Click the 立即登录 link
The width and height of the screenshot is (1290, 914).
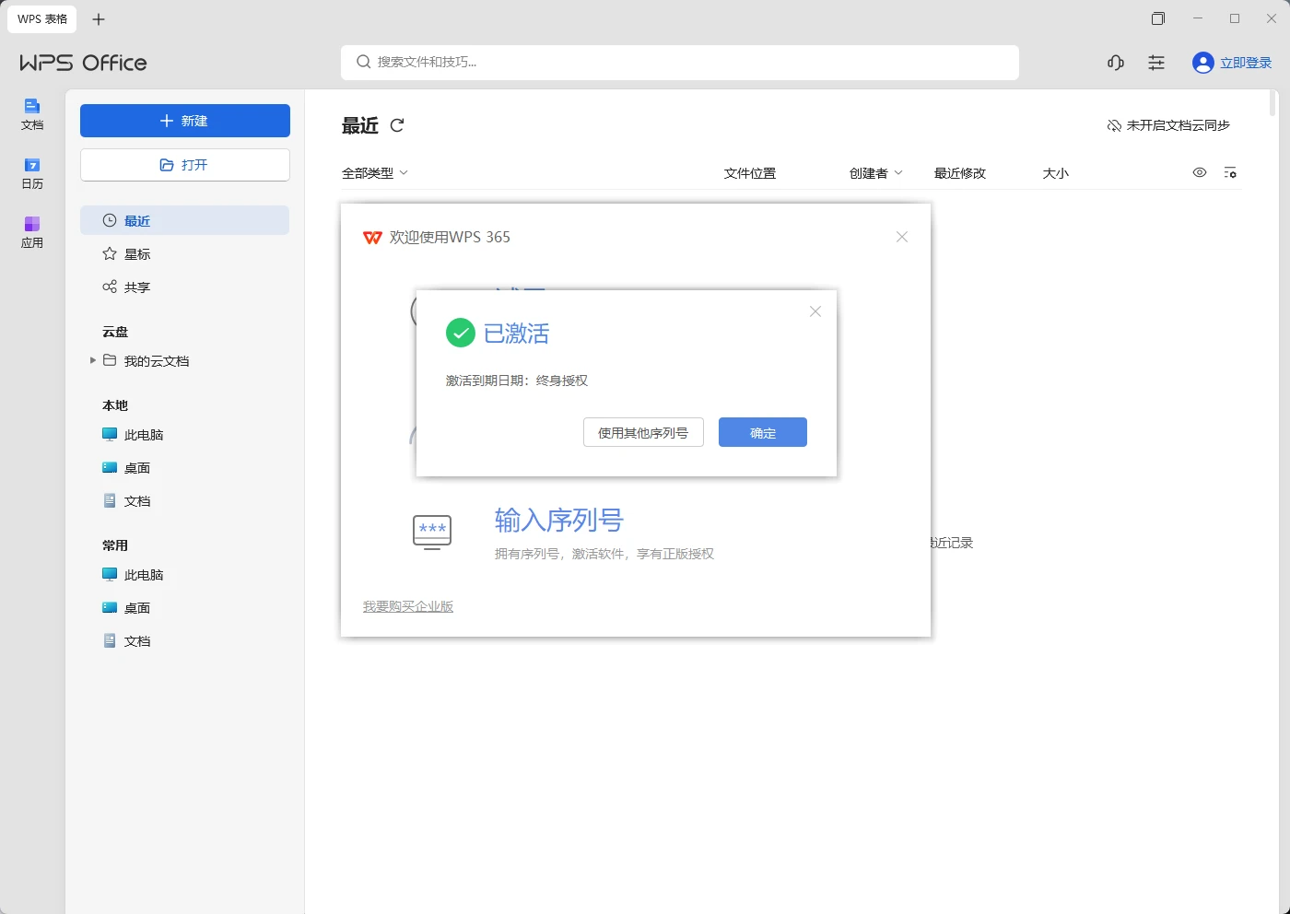1246,63
